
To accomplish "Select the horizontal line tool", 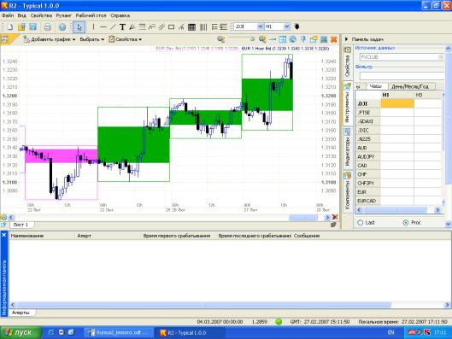I will pos(103,27).
